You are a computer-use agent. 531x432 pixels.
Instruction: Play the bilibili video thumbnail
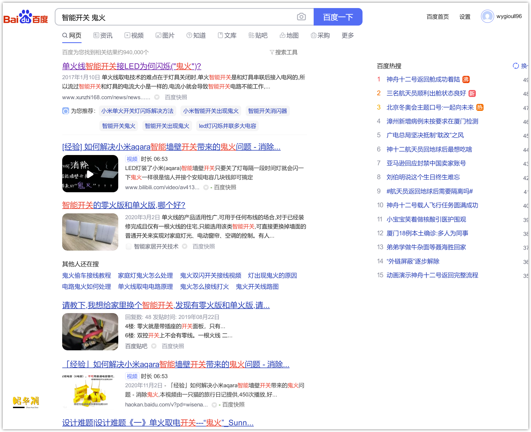[x=90, y=174]
